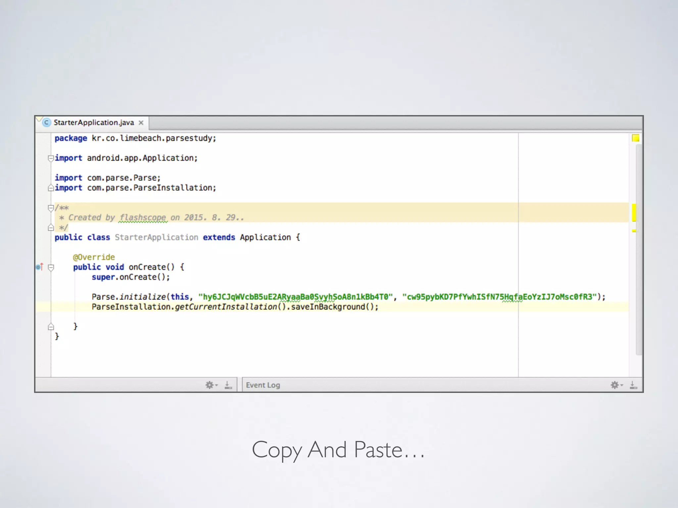Click the @Override annotation
Viewport: 678px width, 508px height.
[94, 257]
